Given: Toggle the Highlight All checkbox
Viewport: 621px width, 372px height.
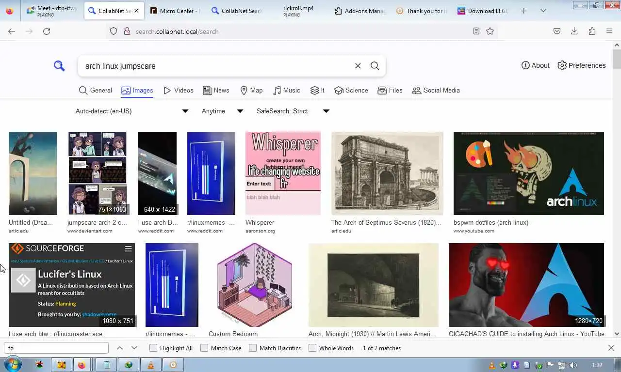Looking at the screenshot, I should (x=153, y=348).
